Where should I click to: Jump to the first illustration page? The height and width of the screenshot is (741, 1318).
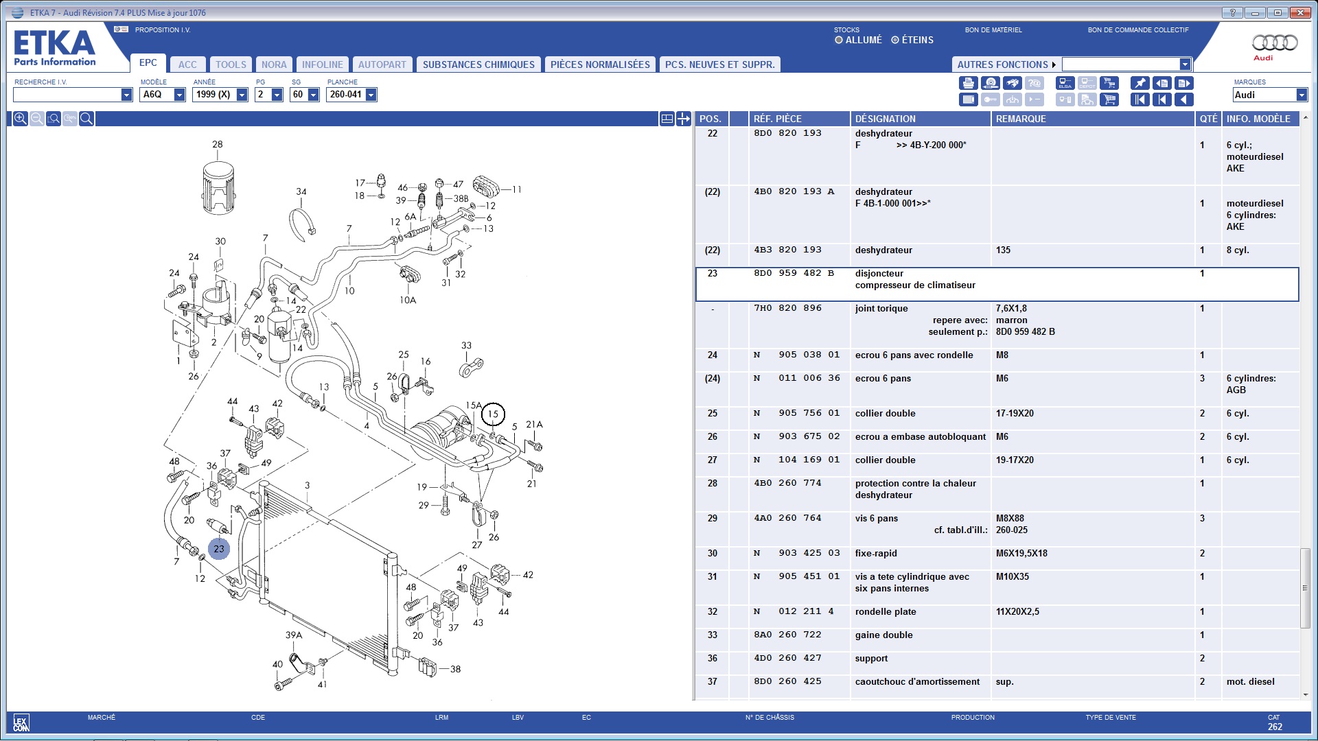[x=1140, y=99]
